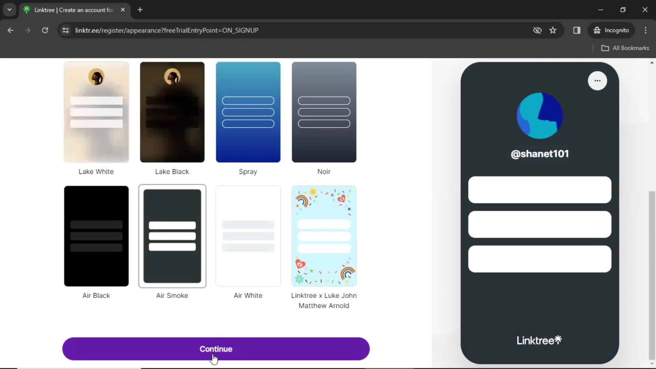
Task: Click the Air Smoke label text
Action: [172, 296]
